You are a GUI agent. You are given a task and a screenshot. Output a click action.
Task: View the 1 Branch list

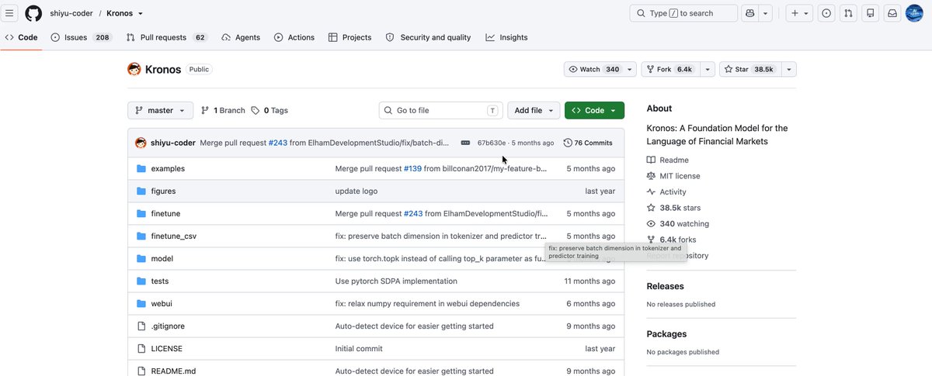point(223,110)
